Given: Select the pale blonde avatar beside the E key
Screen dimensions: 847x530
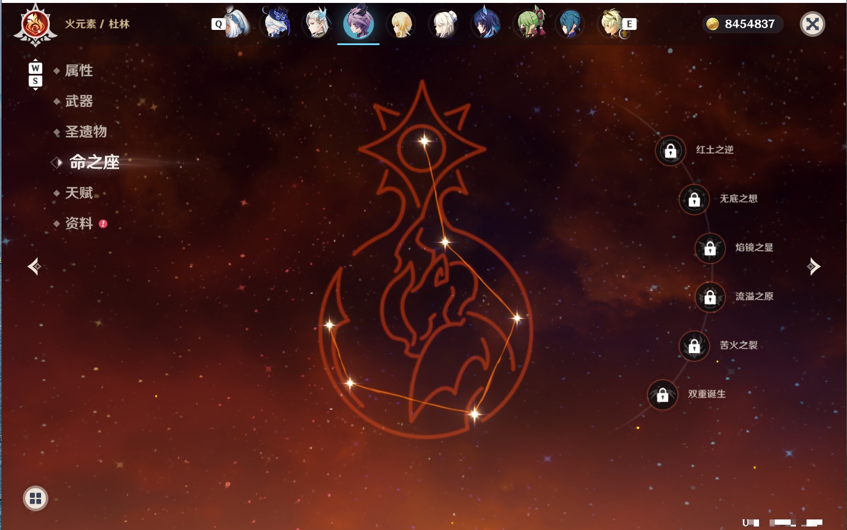Looking at the screenshot, I should (x=612, y=24).
